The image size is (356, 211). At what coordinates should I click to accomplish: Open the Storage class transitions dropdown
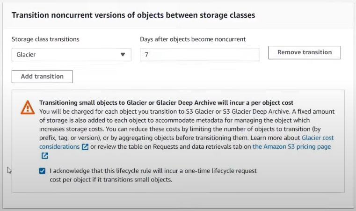(71, 55)
